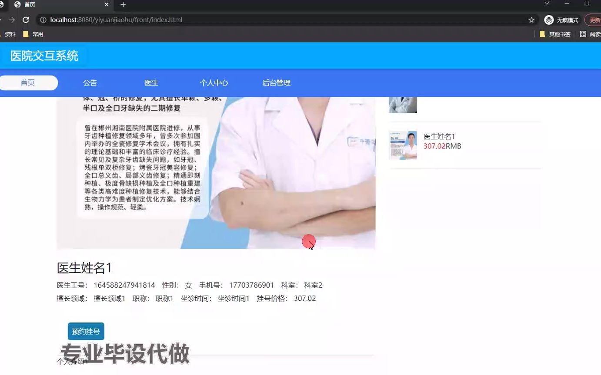Switch to the 公告 section
The image size is (601, 375).
pos(90,82)
